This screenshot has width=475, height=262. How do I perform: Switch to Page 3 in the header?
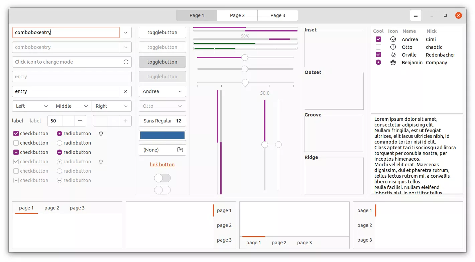(x=278, y=15)
